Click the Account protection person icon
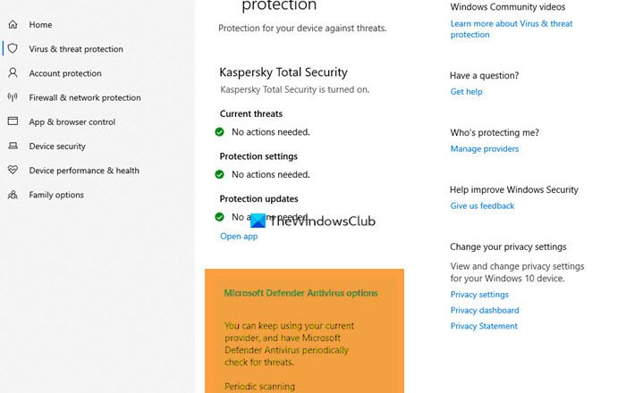 (13, 73)
